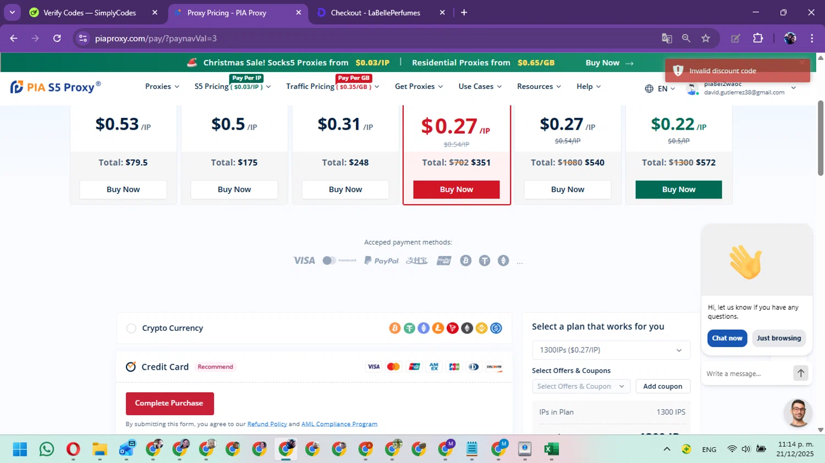Click Buy Now under the $0.5/IP plan

click(x=234, y=189)
